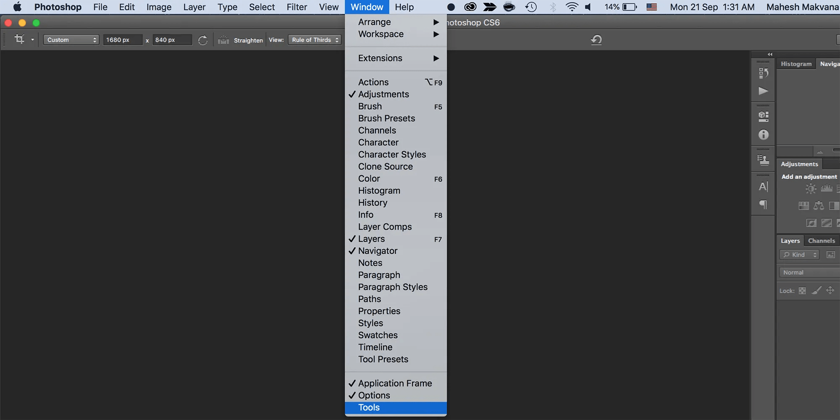Viewport: 840px width, 420px height.
Task: Add a Color Balance adjustment
Action: [818, 205]
